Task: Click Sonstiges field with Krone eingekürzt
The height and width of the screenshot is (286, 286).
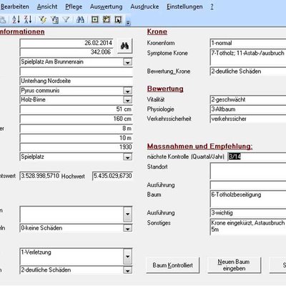Action: (248, 227)
